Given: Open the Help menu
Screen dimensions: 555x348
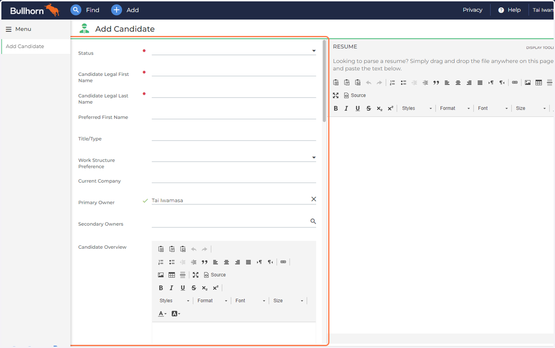Looking at the screenshot, I should [509, 10].
